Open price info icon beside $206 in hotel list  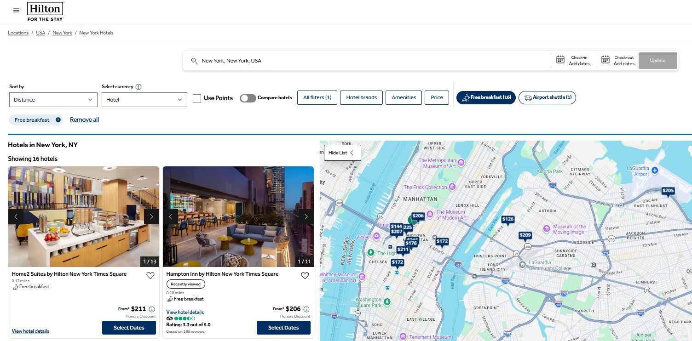pos(306,309)
